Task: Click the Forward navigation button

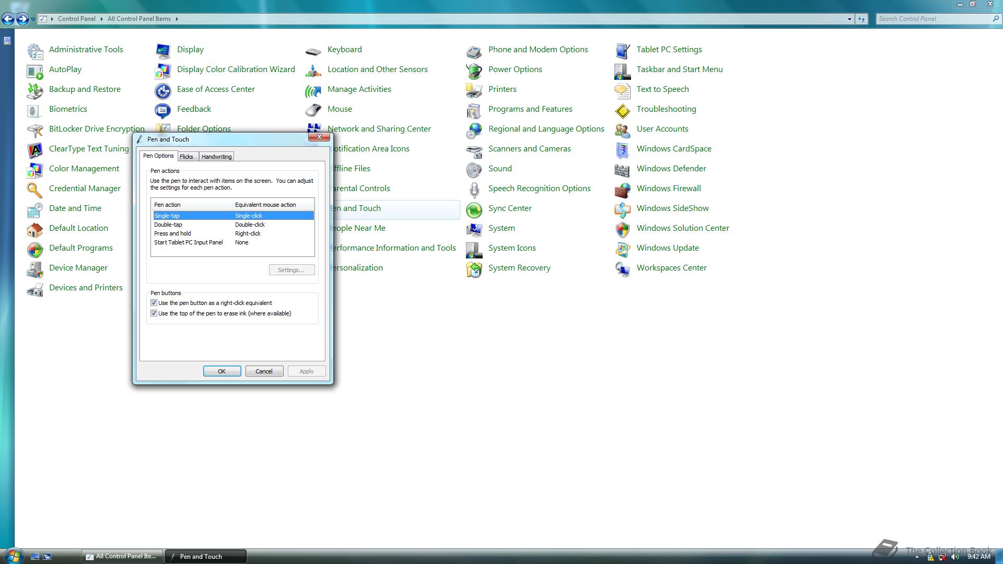Action: pos(22,19)
